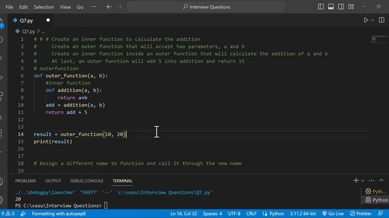
Task: Click the breadcrumb ellipsis after Q7.py
Action: 43,31
